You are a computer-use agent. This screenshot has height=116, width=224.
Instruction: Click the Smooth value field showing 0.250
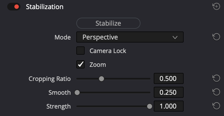pyautogui.click(x=169, y=92)
